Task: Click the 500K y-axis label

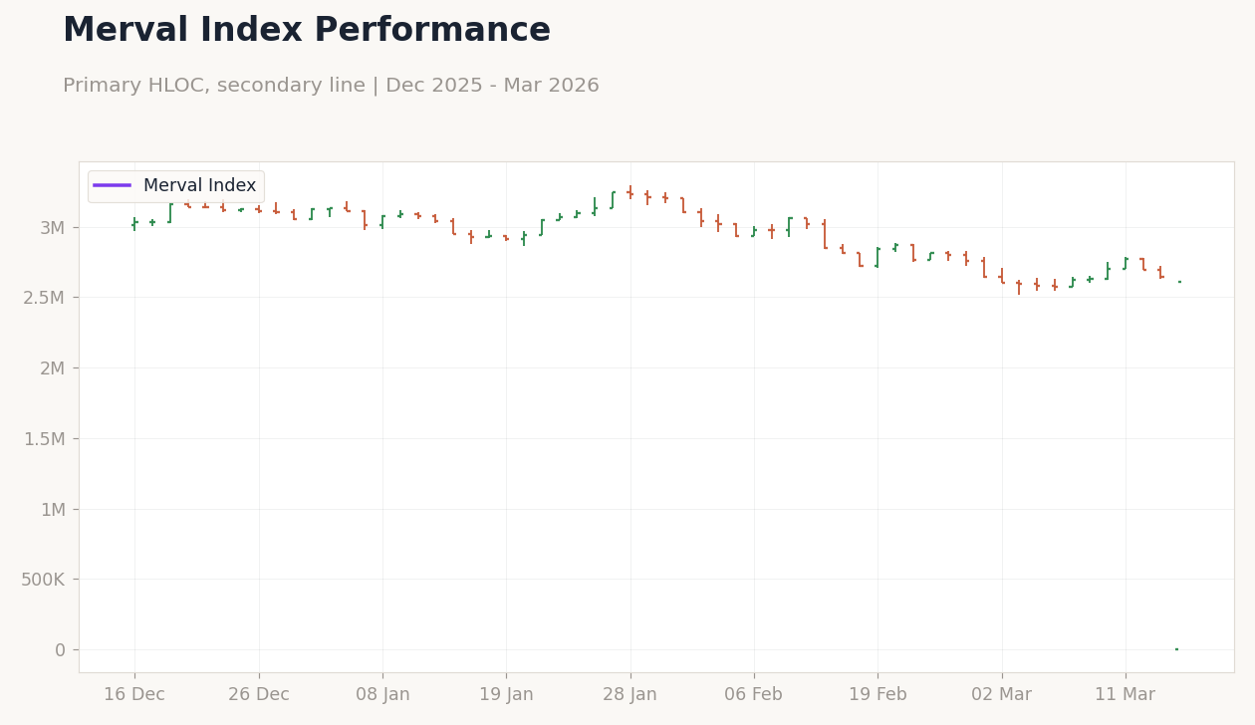Action: point(43,580)
